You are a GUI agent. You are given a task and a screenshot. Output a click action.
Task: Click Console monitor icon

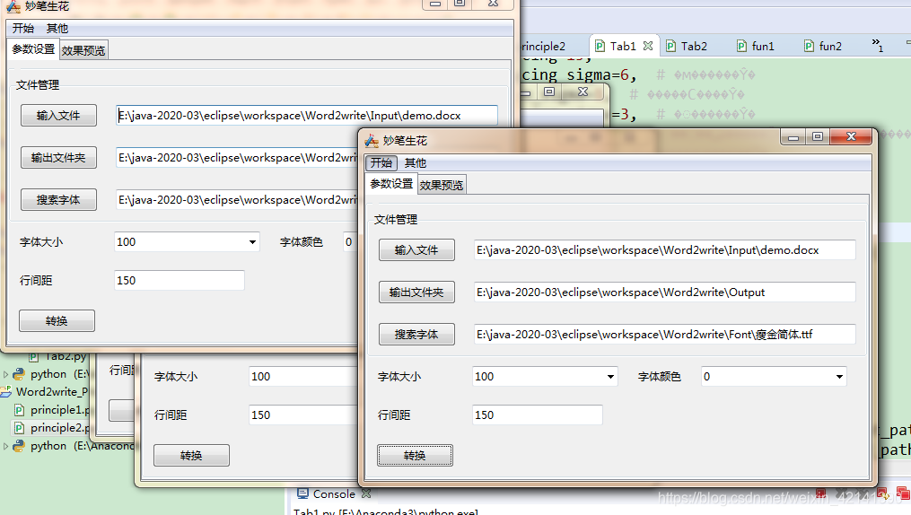pyautogui.click(x=302, y=493)
